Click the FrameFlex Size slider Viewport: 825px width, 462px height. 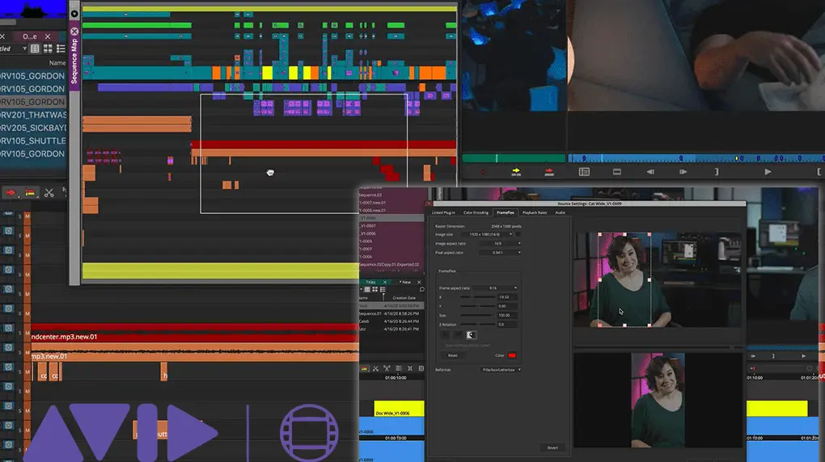[477, 315]
